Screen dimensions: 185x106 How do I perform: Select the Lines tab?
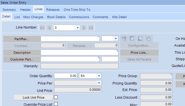(x=39, y=9)
